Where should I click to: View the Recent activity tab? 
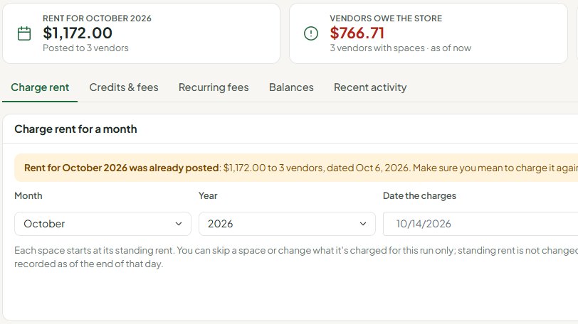point(370,87)
